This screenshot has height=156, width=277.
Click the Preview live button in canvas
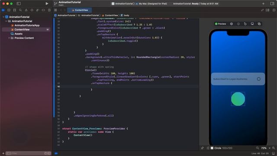(220, 24)
